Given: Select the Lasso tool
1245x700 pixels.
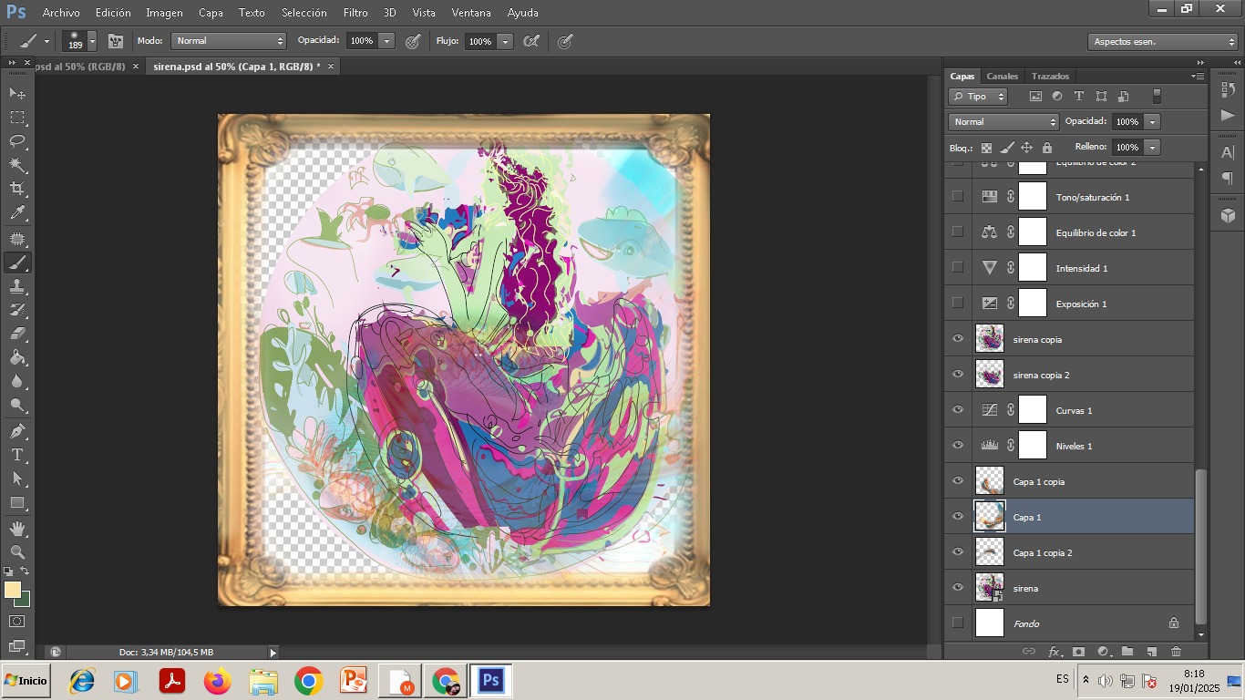Looking at the screenshot, I should coord(17,141).
